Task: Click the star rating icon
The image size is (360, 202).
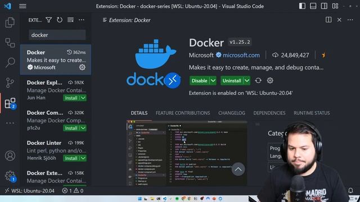Action: (323, 55)
